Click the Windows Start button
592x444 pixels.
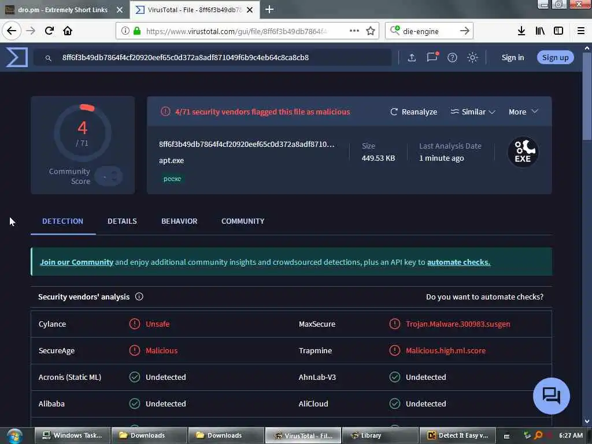coord(14,436)
